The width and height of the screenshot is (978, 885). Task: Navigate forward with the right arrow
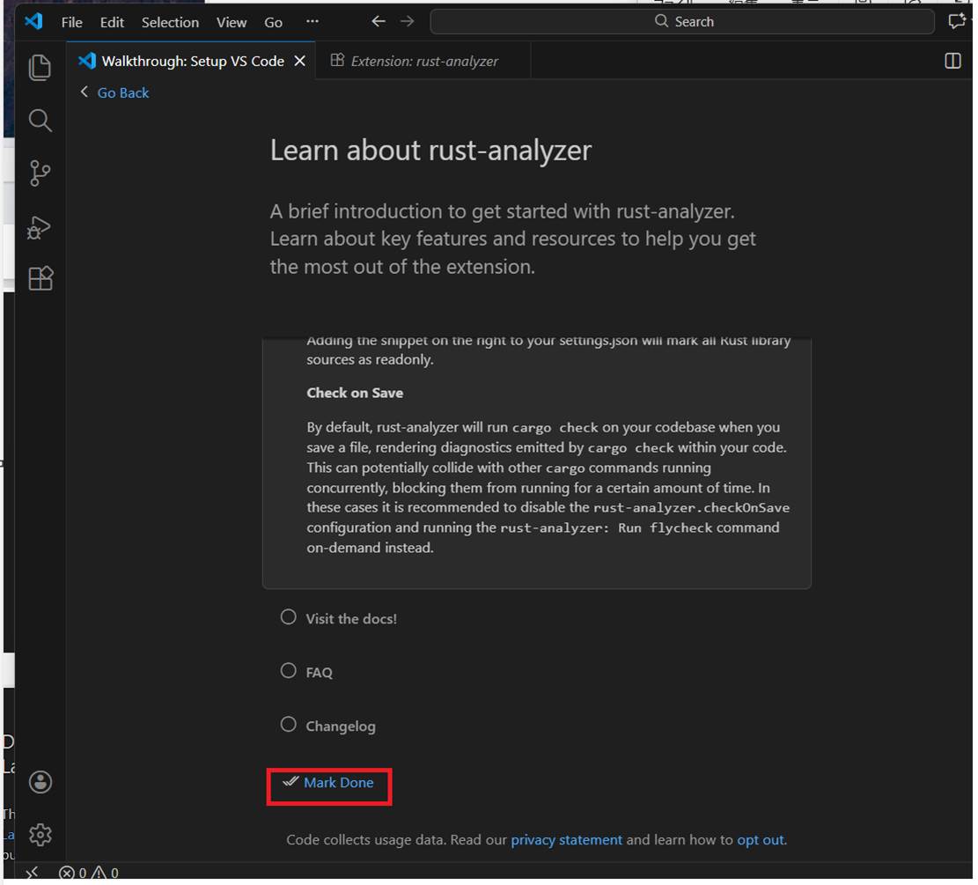tap(407, 22)
